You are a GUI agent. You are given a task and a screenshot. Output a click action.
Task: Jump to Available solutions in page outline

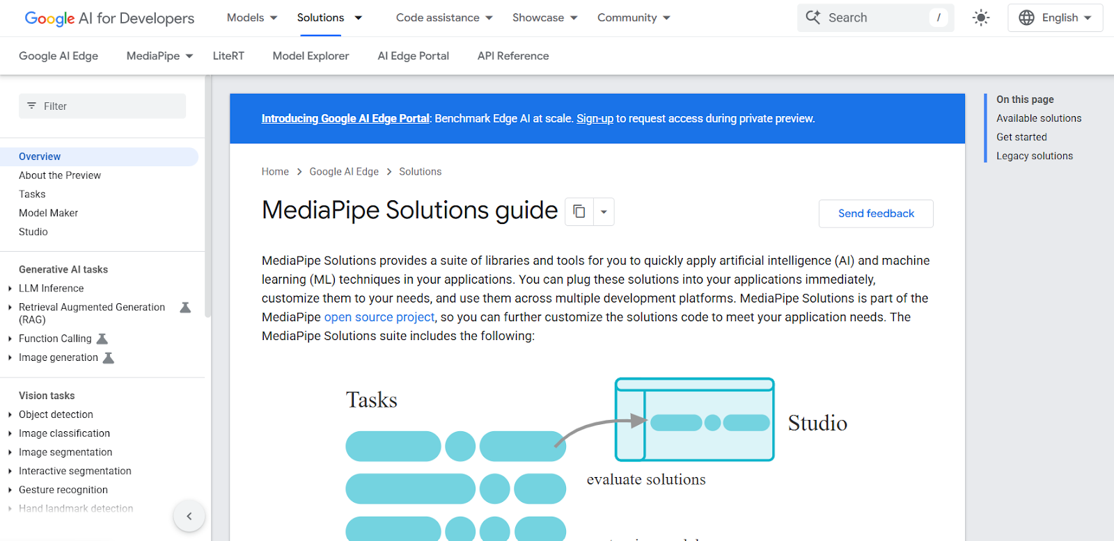[x=1039, y=118]
